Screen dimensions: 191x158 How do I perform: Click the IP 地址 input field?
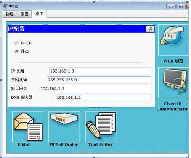coord(100,71)
